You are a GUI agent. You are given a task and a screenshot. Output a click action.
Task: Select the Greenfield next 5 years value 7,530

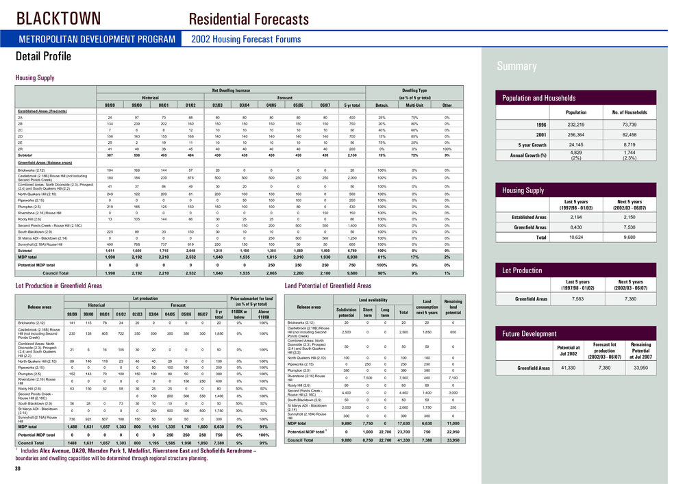(x=629, y=227)
